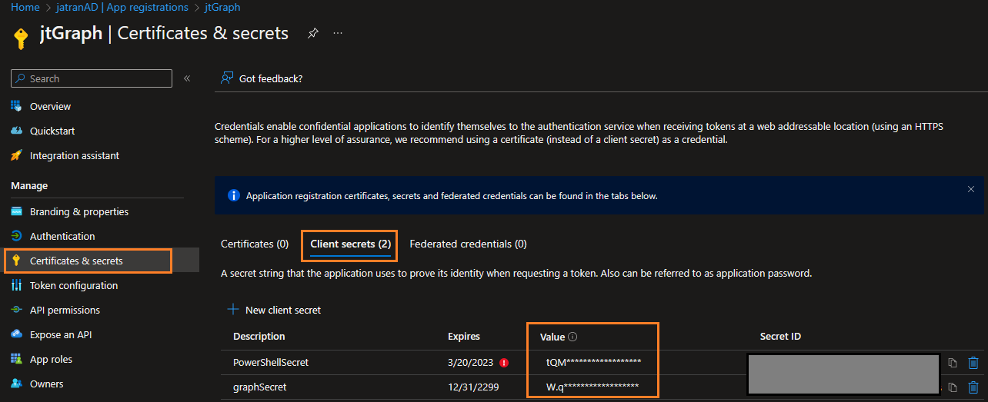This screenshot has height=402, width=988.
Task: Click the App roles grid icon
Action: (16, 359)
